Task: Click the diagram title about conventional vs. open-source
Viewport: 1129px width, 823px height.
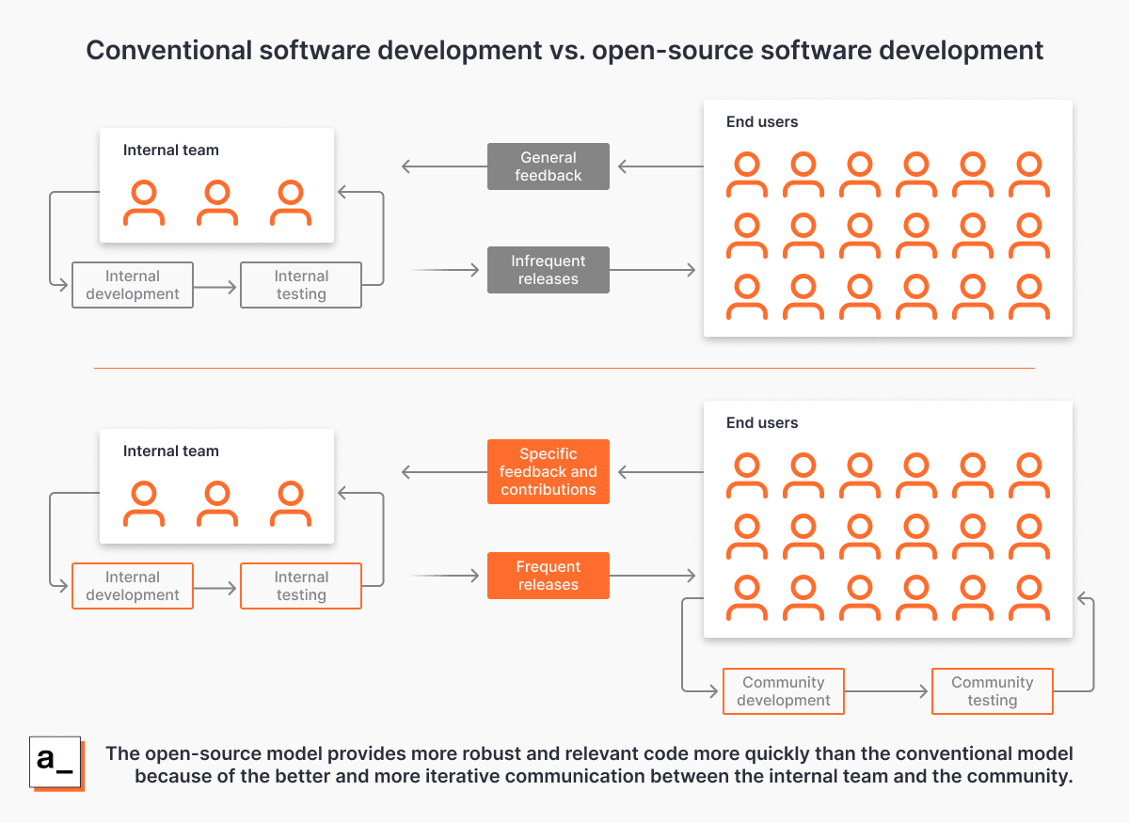Action: pyautogui.click(x=564, y=50)
